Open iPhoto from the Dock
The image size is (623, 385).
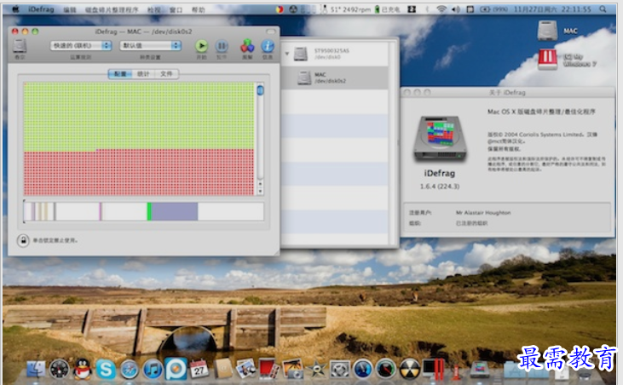(x=292, y=369)
